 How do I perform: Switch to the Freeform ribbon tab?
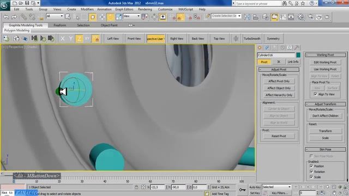[x=59, y=26]
